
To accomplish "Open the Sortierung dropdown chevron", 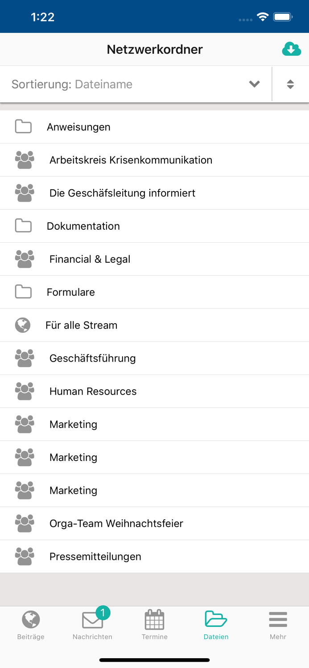I will tap(254, 84).
